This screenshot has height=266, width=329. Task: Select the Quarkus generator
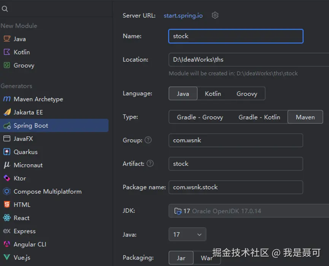[54, 152]
